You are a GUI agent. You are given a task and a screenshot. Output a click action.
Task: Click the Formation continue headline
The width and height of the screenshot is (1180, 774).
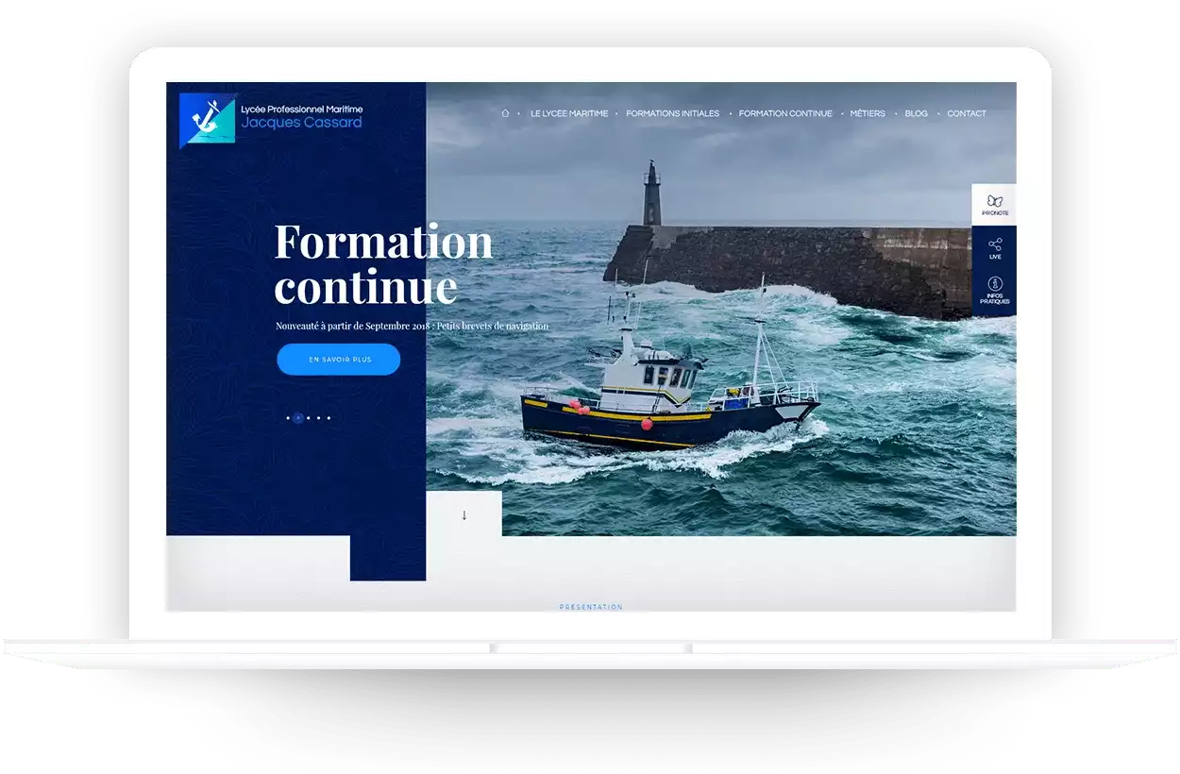point(383,264)
